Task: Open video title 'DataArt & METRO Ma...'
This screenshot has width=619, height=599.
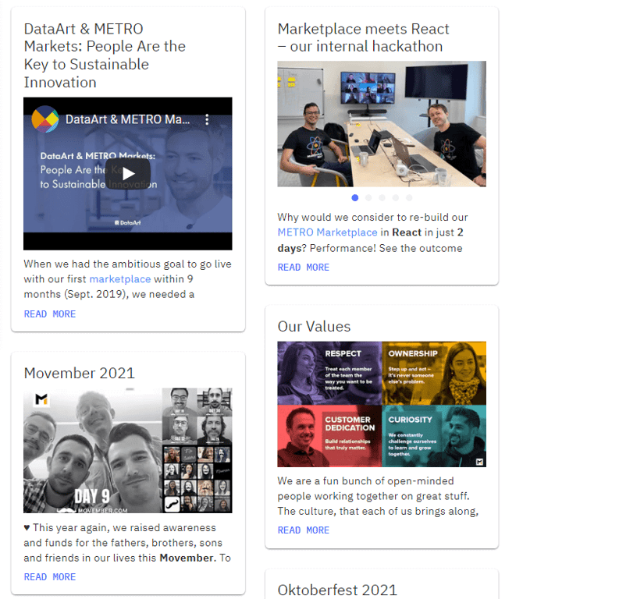Action: tap(127, 119)
